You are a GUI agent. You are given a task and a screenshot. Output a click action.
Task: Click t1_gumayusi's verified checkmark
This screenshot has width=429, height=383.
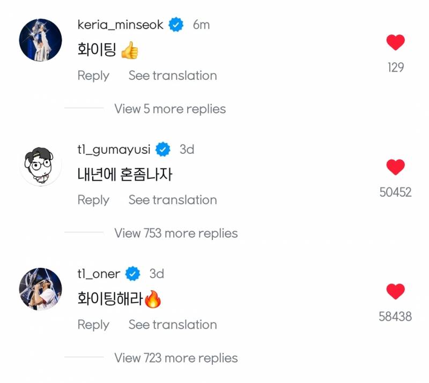click(x=163, y=149)
